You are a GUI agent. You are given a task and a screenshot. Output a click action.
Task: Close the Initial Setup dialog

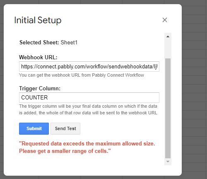coord(165,20)
